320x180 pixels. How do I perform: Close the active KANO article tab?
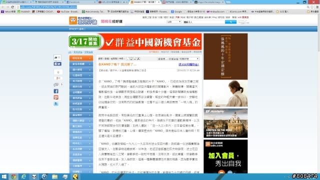click(x=159, y=2)
